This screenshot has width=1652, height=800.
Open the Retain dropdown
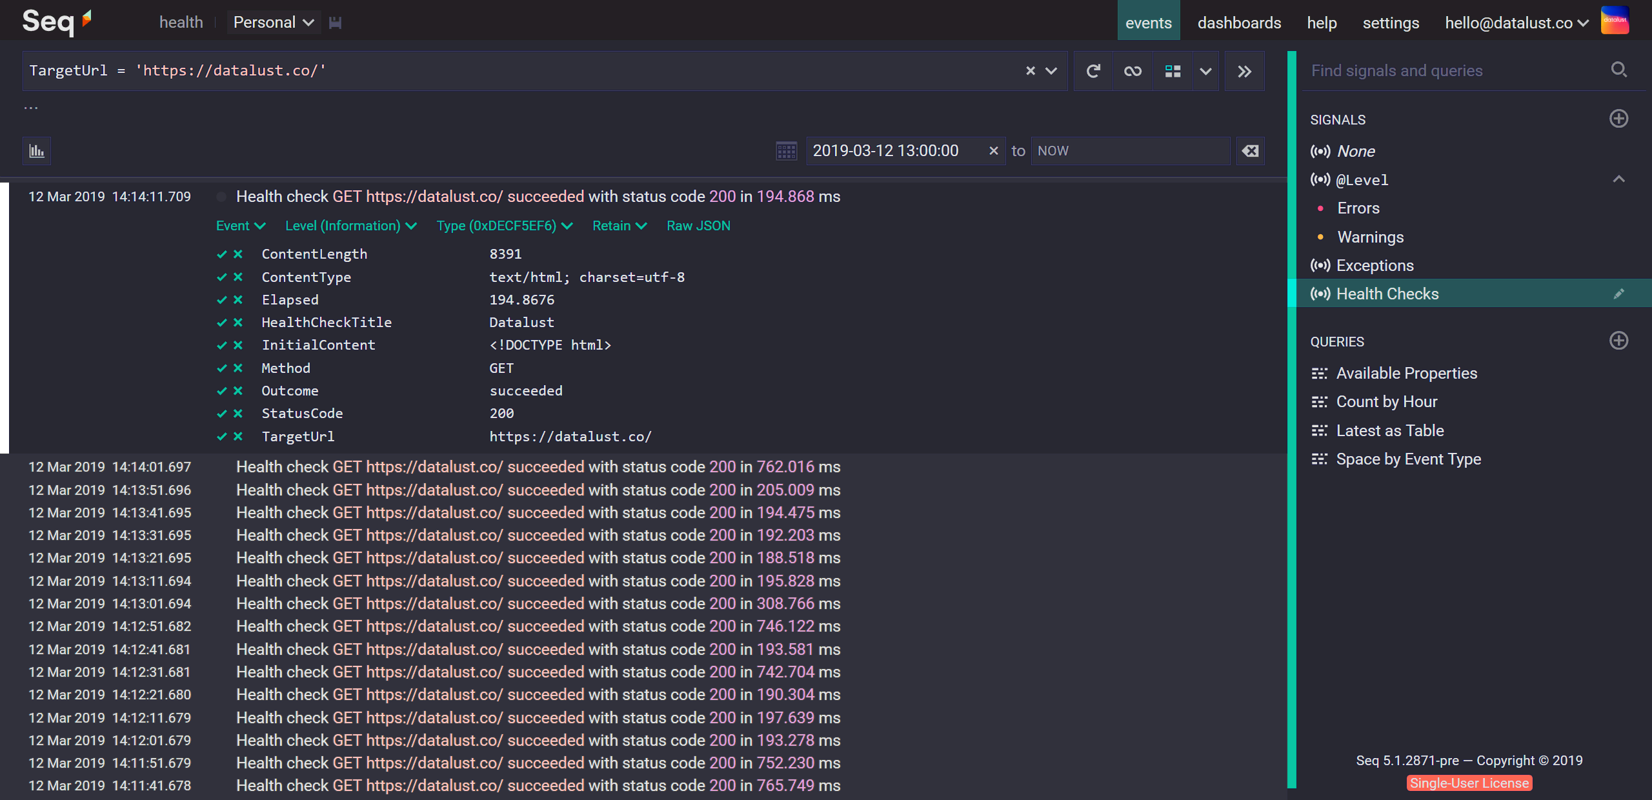point(619,226)
